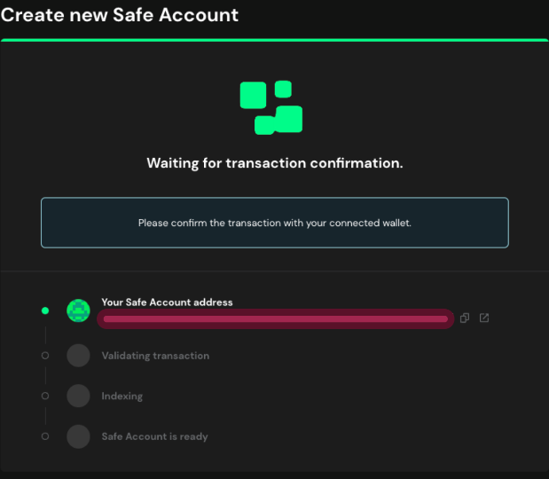Click the Safe Account is ready label
The width and height of the screenshot is (549, 479).
[x=154, y=436]
